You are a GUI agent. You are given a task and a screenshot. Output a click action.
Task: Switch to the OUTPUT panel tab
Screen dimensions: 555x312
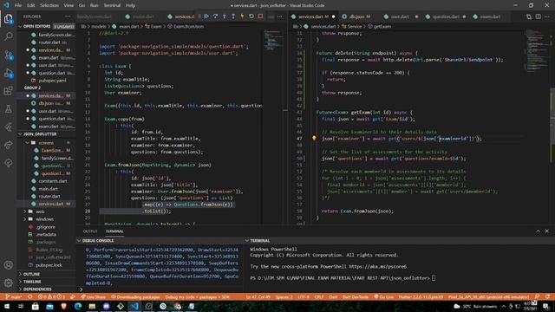(x=90, y=231)
